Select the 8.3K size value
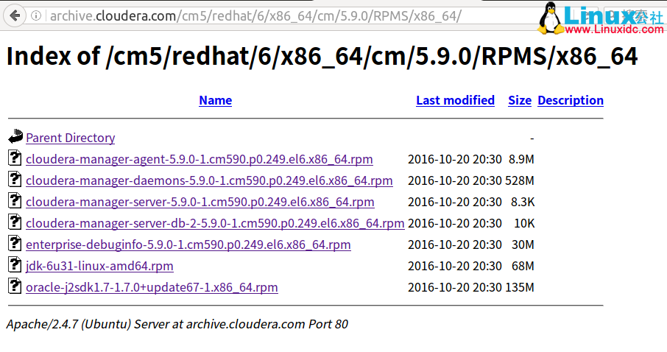The height and width of the screenshot is (352, 667). [523, 202]
